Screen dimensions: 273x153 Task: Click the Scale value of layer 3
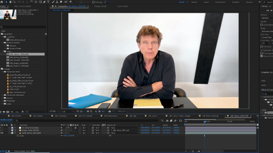point(68,136)
